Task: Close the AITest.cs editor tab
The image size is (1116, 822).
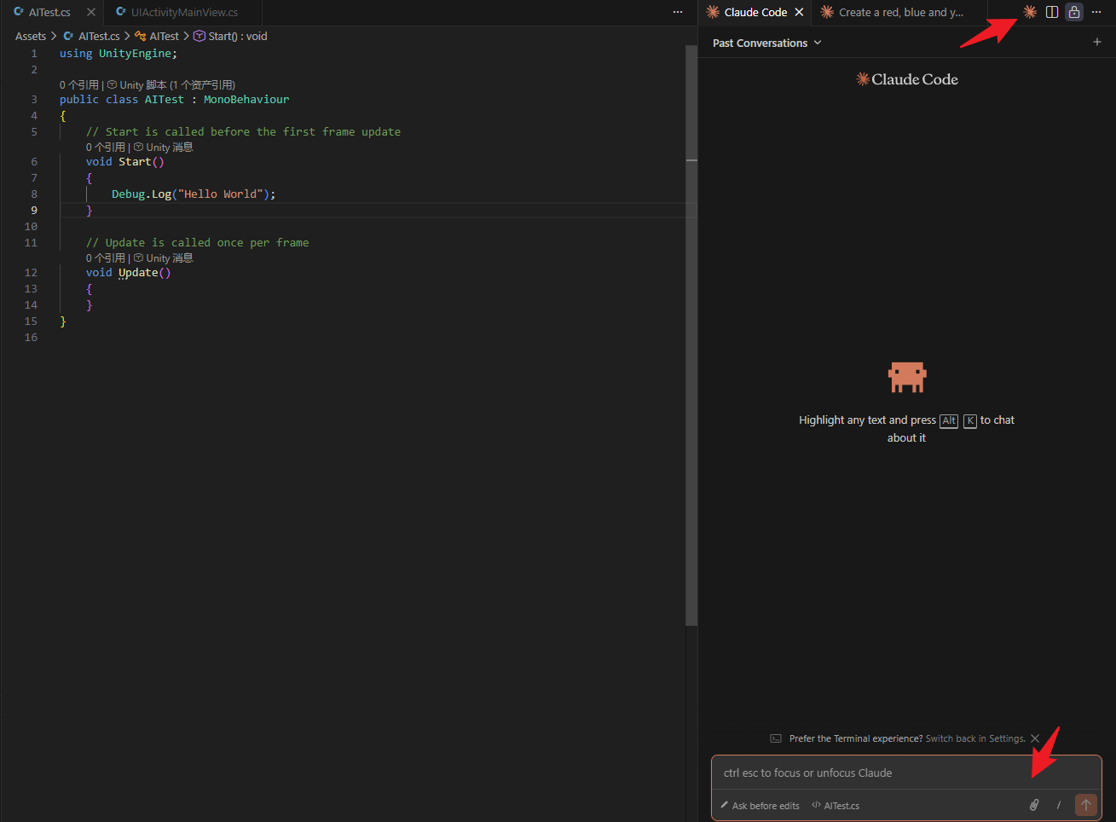Action: tap(91, 12)
